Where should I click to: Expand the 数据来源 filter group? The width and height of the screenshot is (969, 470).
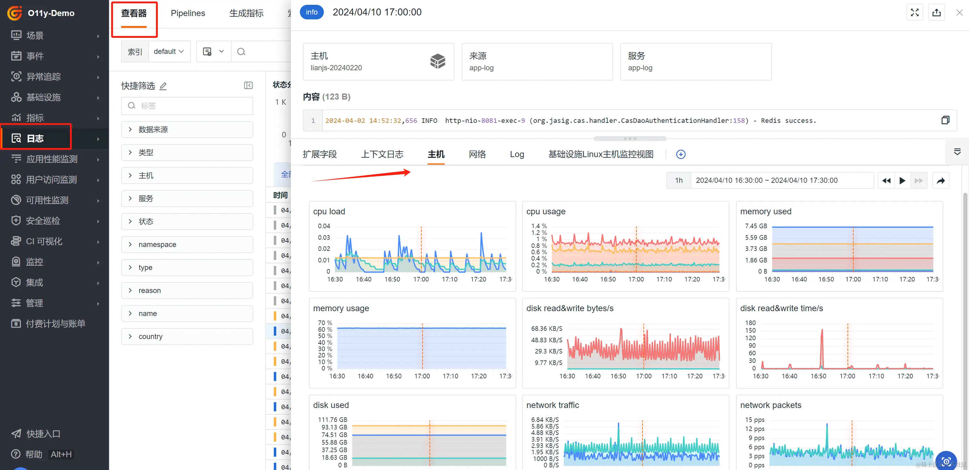(187, 130)
